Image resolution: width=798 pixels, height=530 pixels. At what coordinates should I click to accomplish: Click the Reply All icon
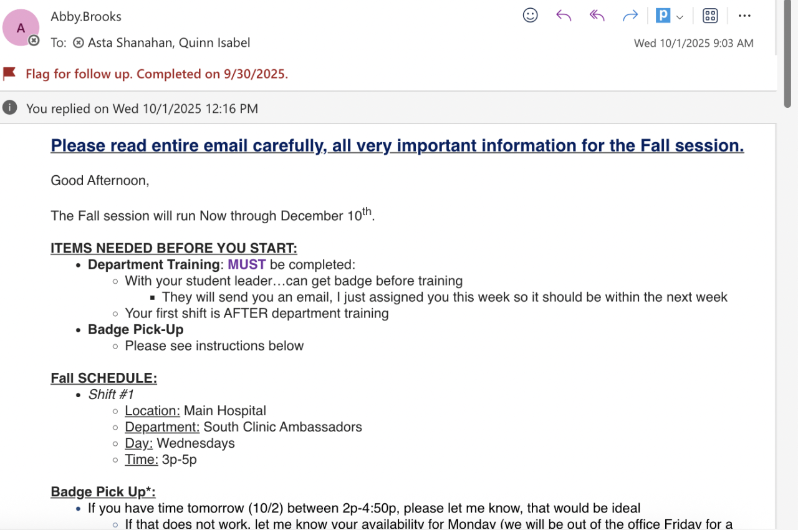(x=597, y=16)
